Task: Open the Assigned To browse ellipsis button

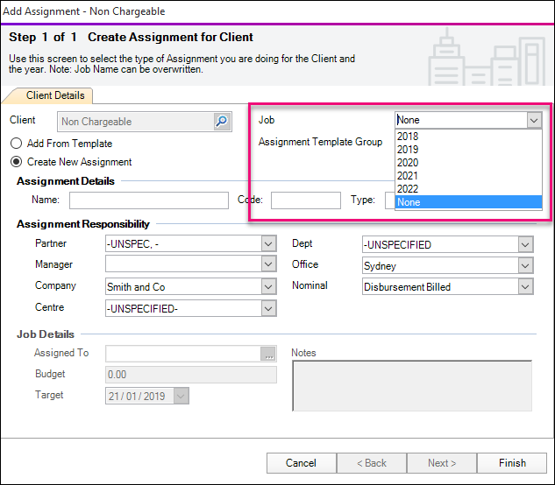Action: click(x=268, y=354)
